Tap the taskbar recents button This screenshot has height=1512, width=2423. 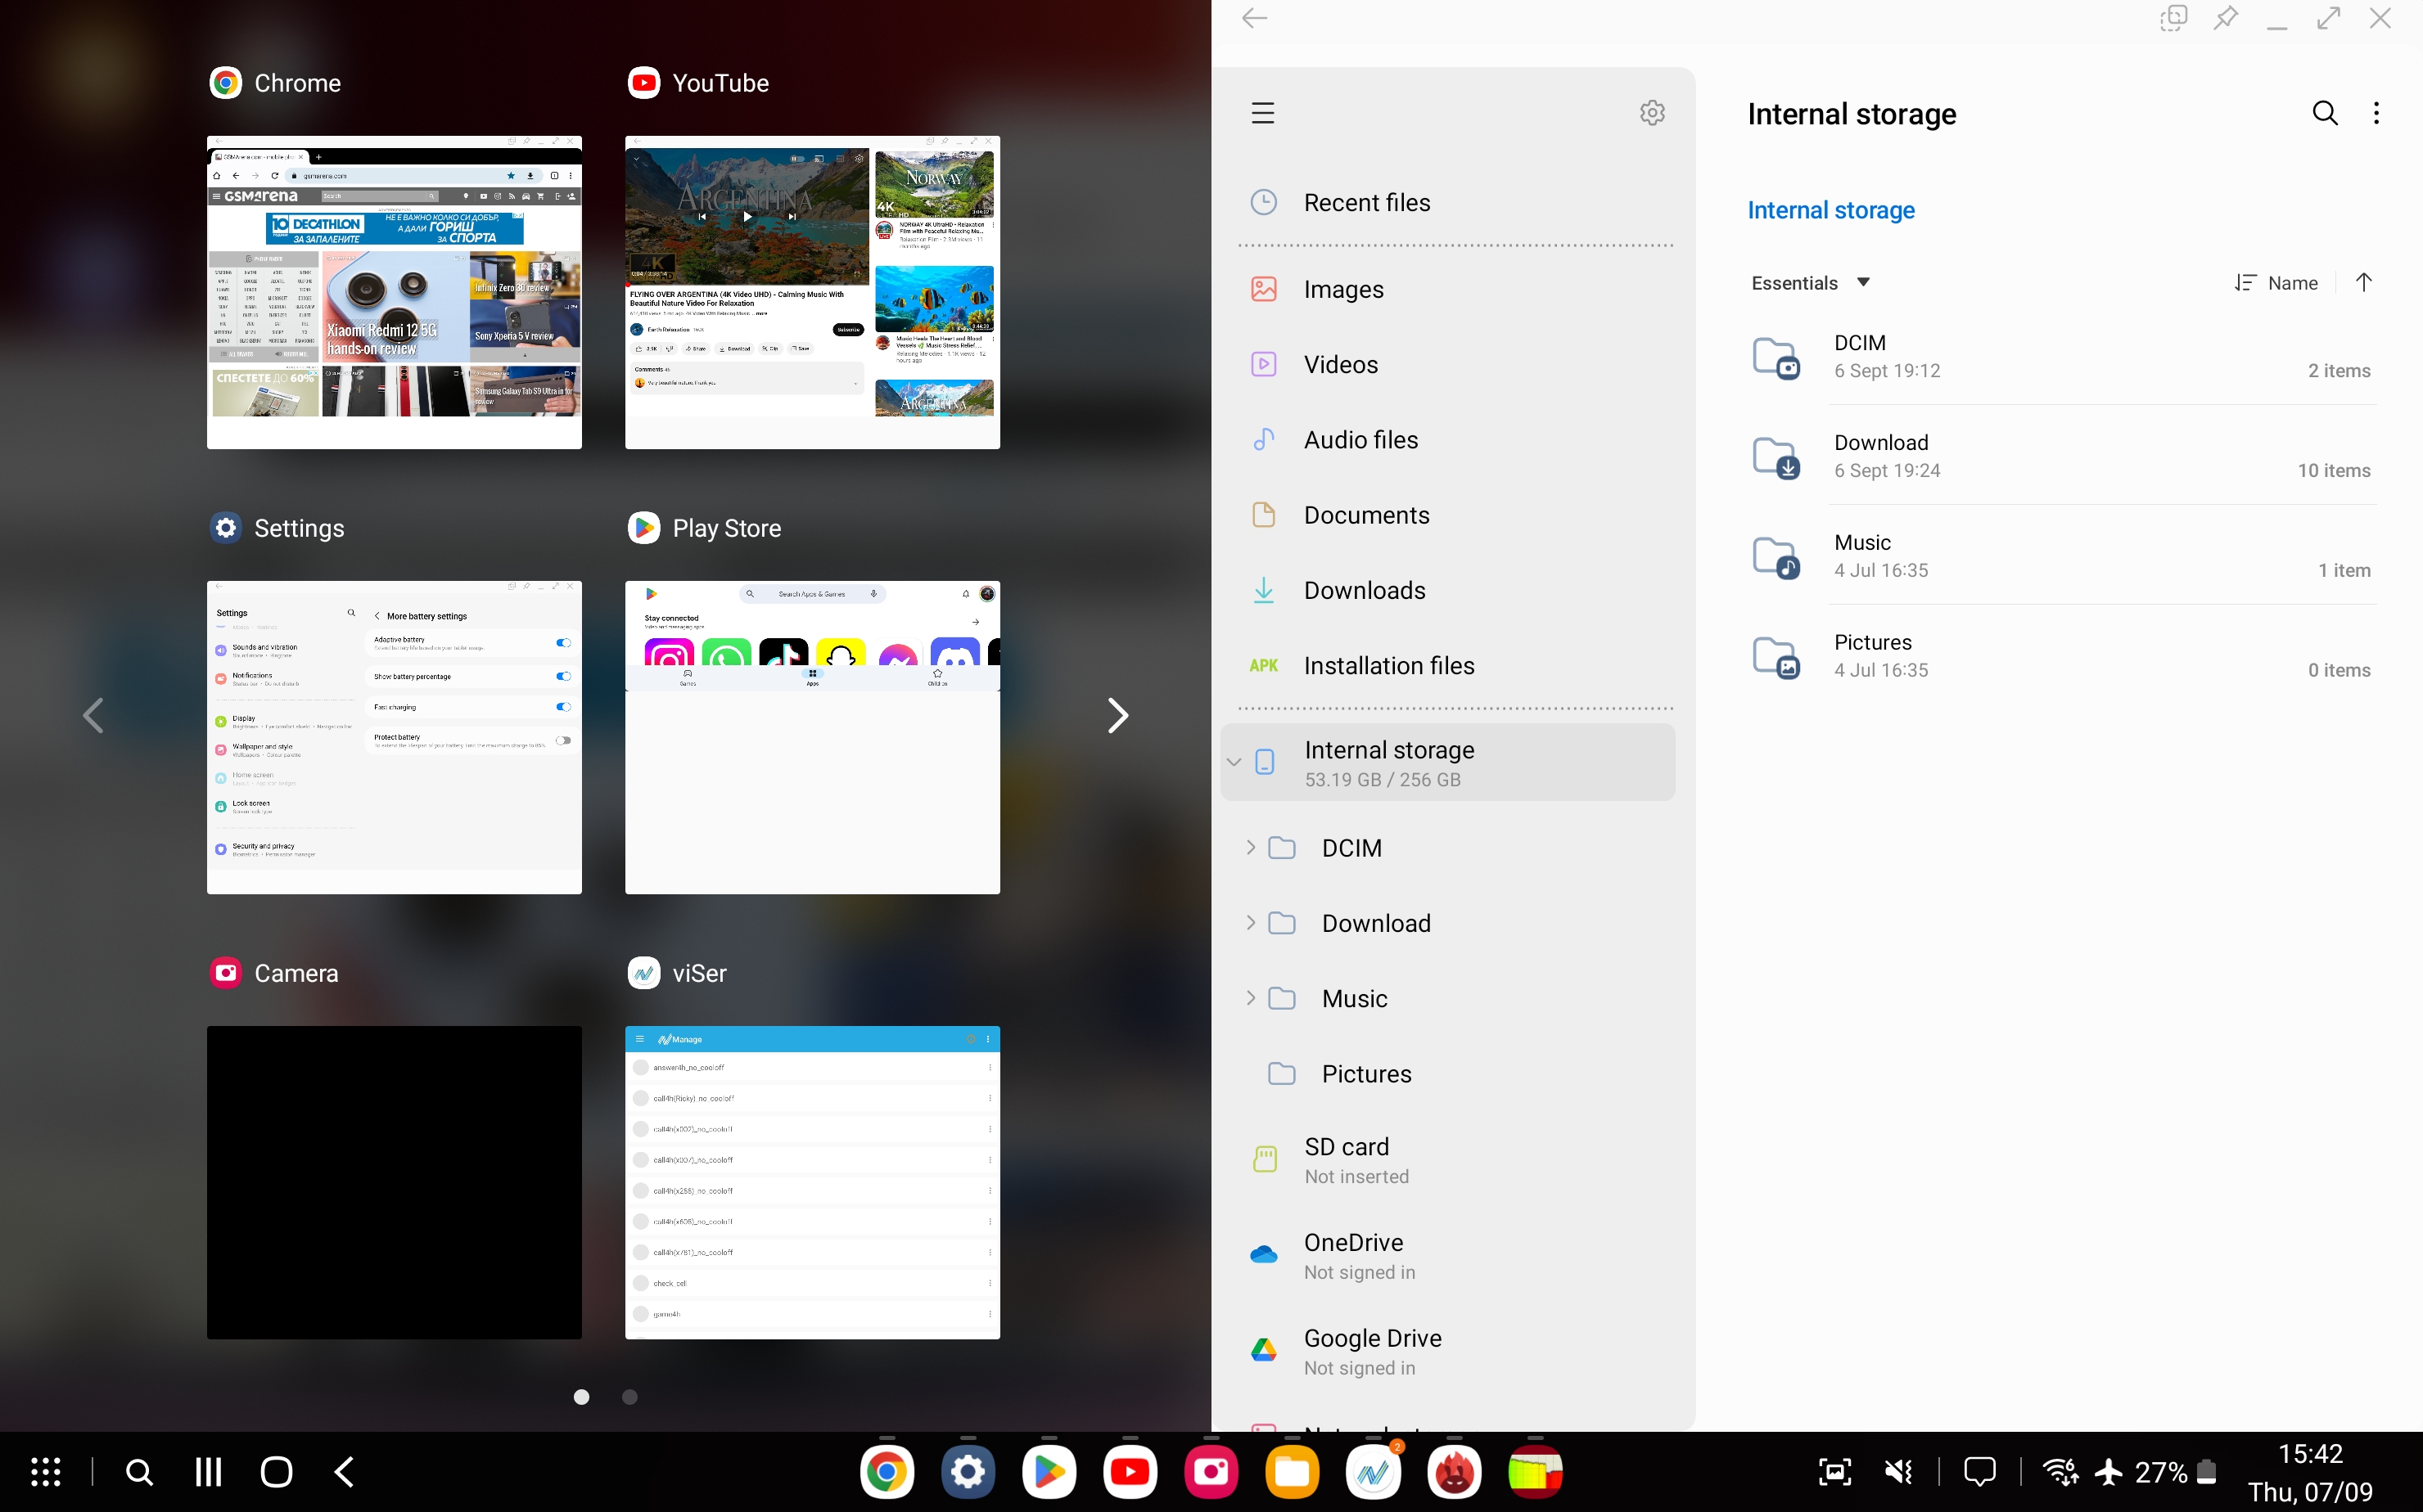point(208,1472)
